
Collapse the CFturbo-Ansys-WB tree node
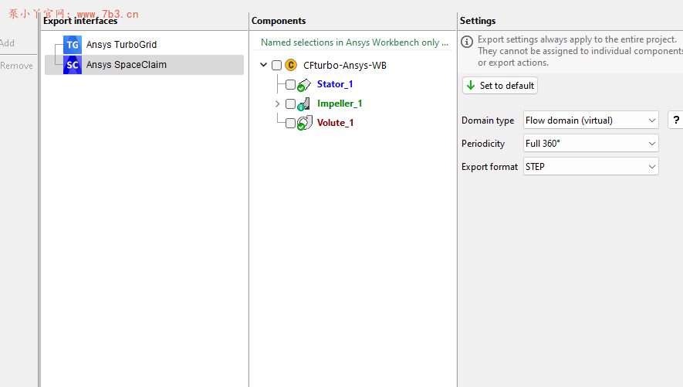(264, 66)
